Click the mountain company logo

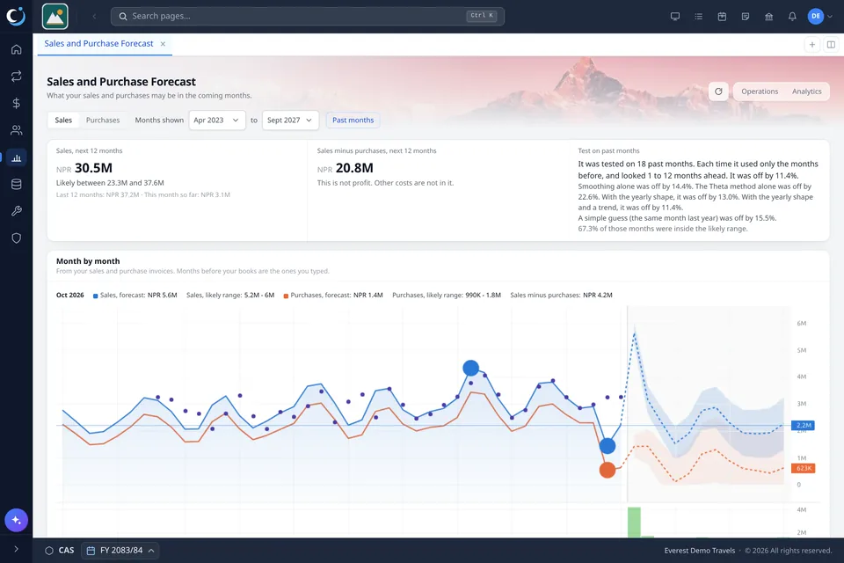point(55,16)
